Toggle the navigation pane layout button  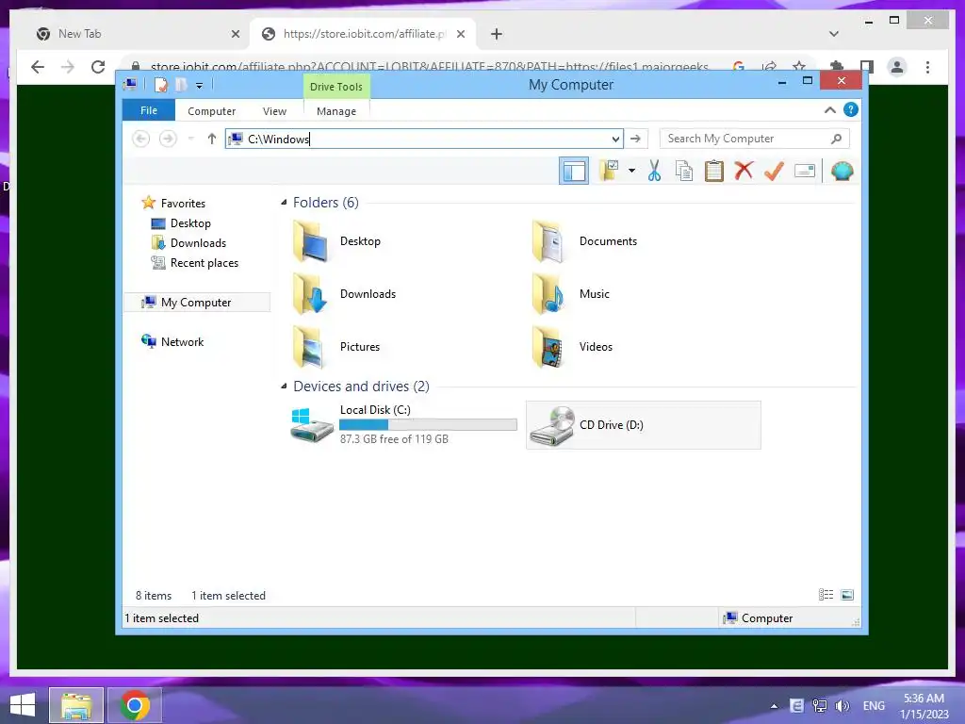pyautogui.click(x=574, y=171)
